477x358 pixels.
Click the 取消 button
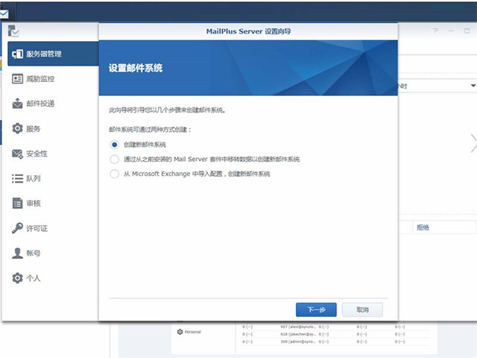tap(362, 310)
